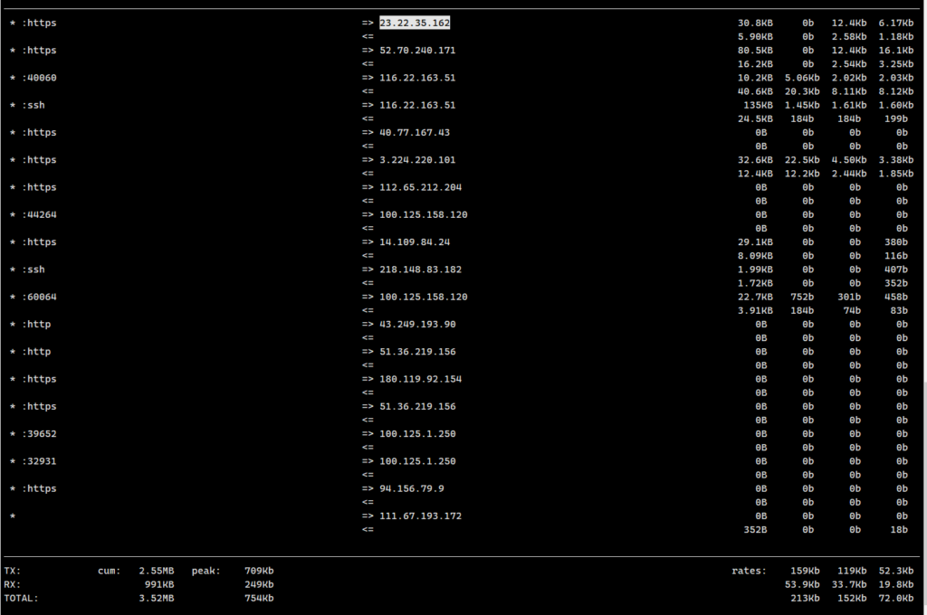927x615 pixels.
Task: Select the TOTAL cumulative value 3.52MB
Action: point(156,598)
